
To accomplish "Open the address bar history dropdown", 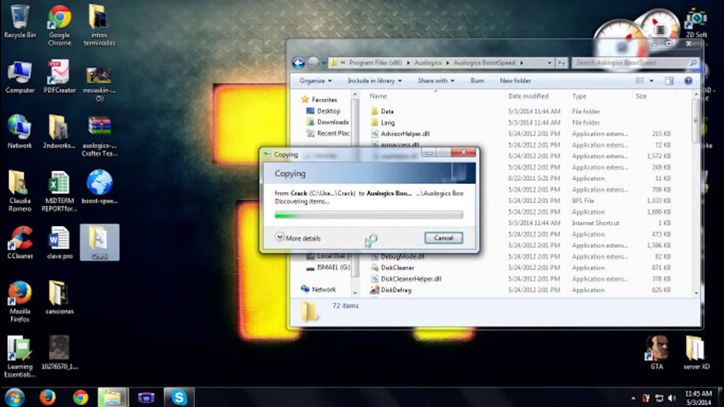I will (550, 63).
